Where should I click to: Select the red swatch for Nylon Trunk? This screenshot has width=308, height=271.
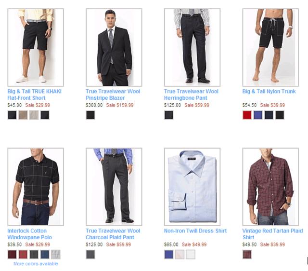click(247, 115)
